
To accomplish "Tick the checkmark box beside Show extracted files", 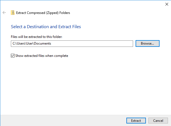I will [x=13, y=56].
